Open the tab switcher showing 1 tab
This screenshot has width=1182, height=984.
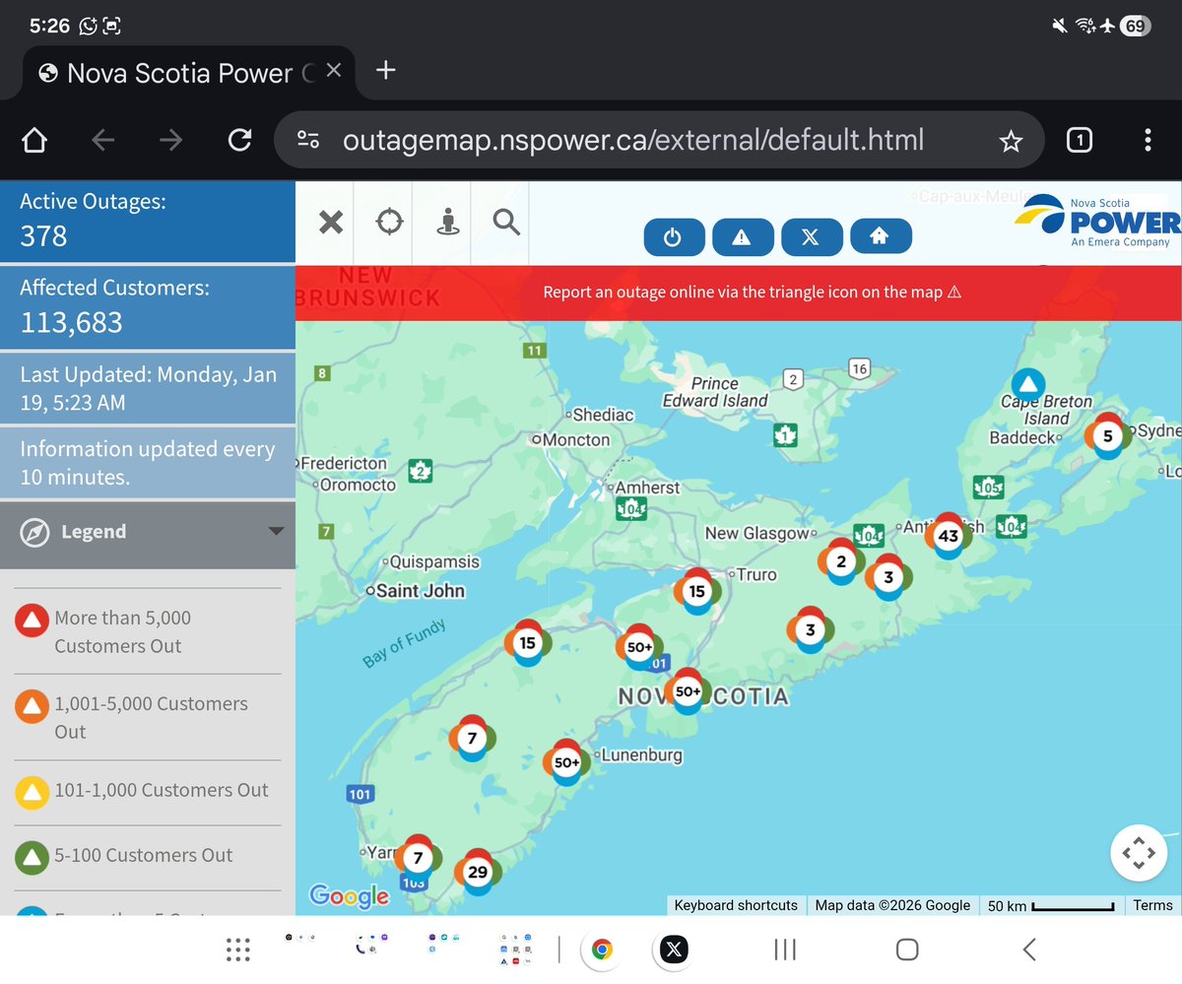pyautogui.click(x=1080, y=141)
